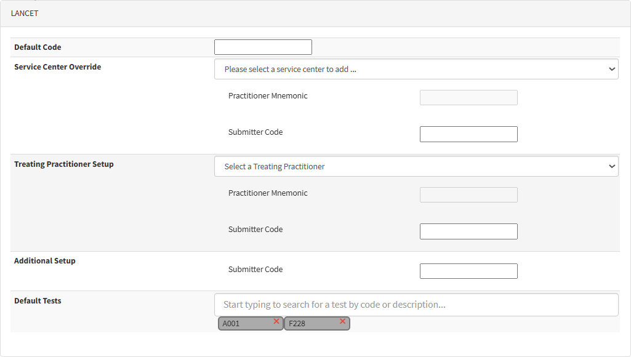Expand the Select a Treating Practitioner dropdown

click(416, 167)
